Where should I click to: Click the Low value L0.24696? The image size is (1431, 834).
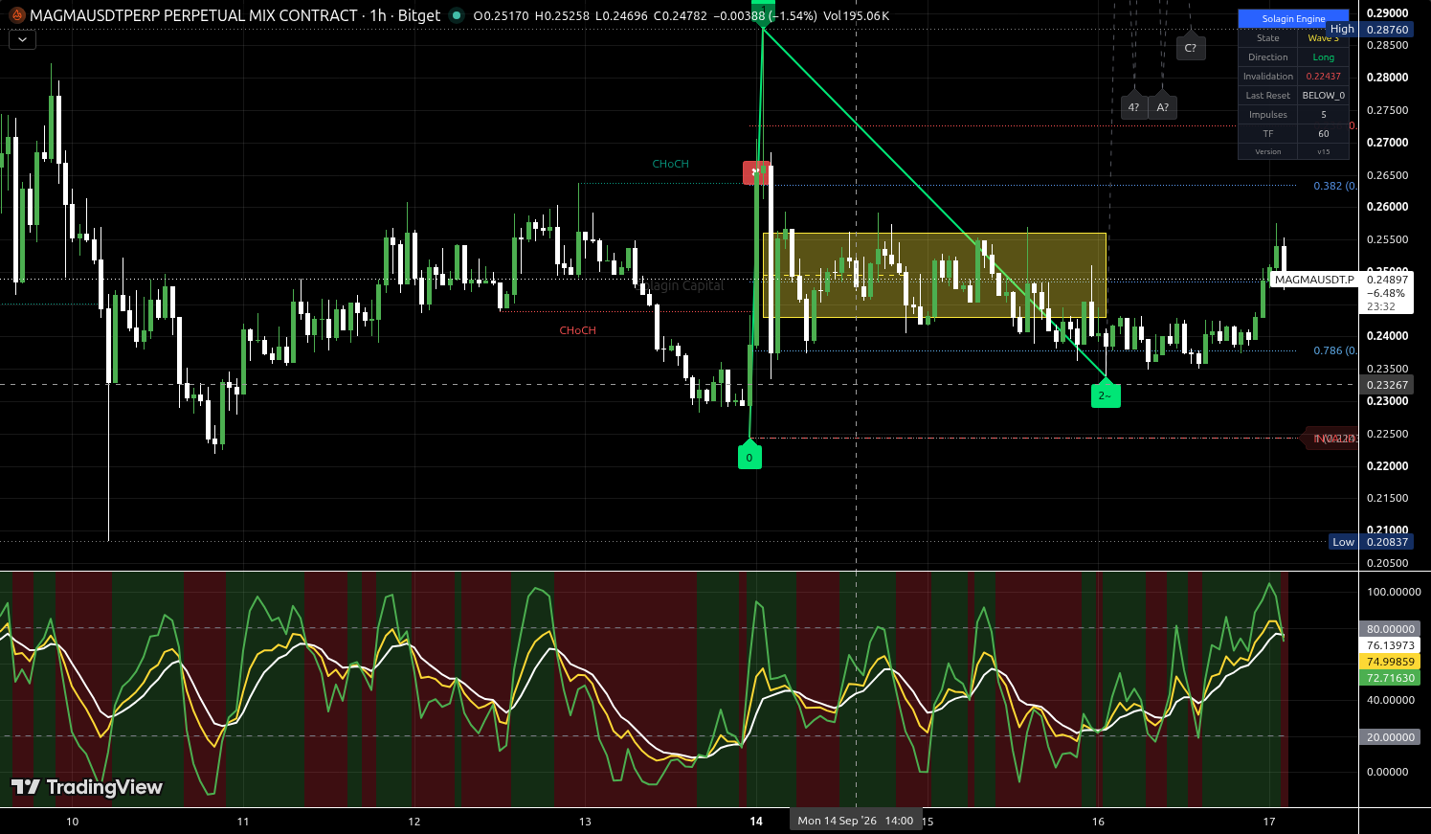pos(621,15)
